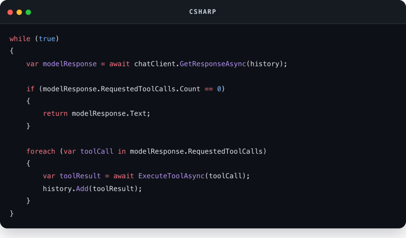The height and width of the screenshot is (238, 406).
Task: Click the 'toolResult' variable declaration
Action: 80,176
